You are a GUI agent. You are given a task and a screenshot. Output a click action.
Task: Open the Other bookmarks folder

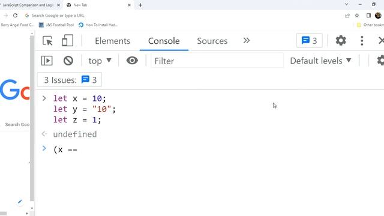click(370, 25)
